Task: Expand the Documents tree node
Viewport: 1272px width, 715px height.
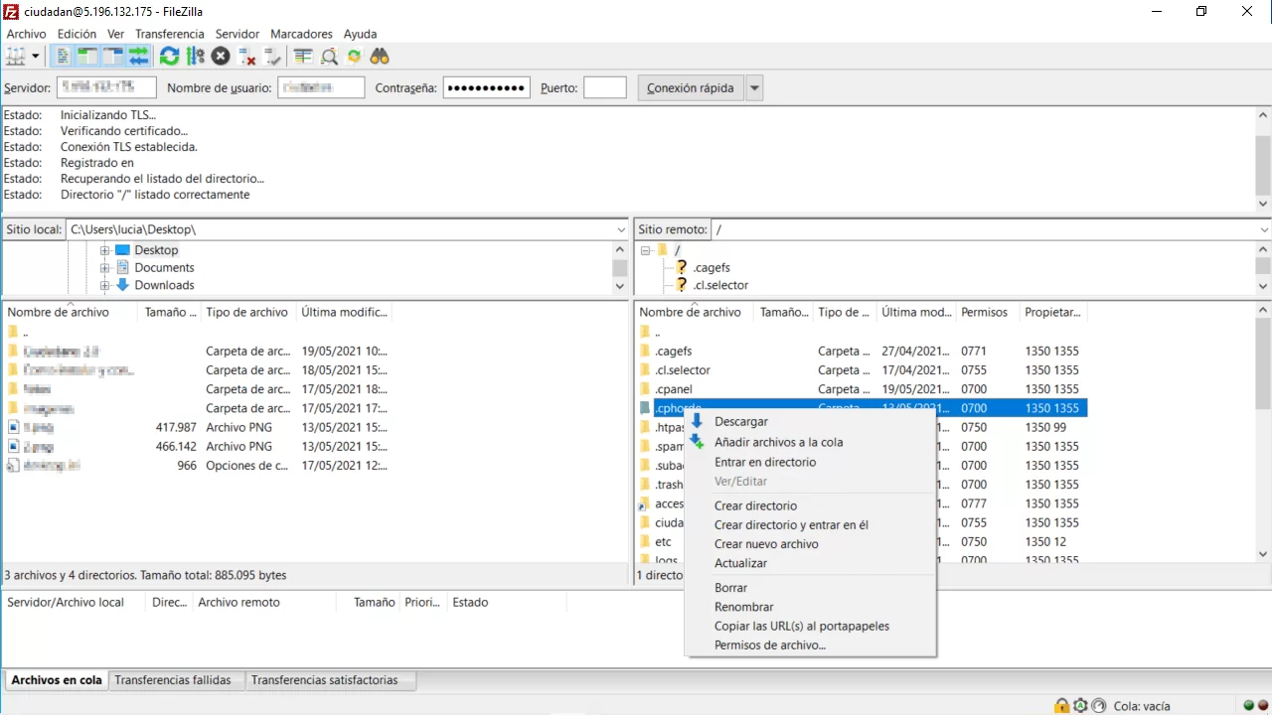Action: tap(105, 268)
